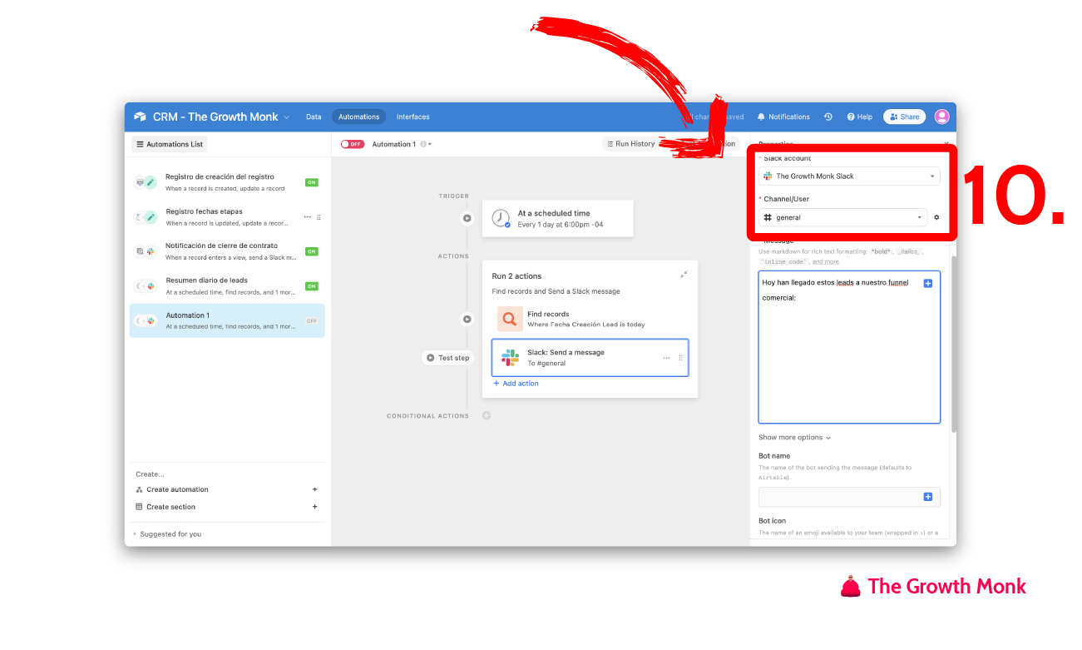The height and width of the screenshot is (650, 1082).
Task: Select the Find records action step
Action: [x=590, y=319]
